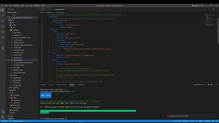
Task: Click the editor minimap
Action: point(210,20)
